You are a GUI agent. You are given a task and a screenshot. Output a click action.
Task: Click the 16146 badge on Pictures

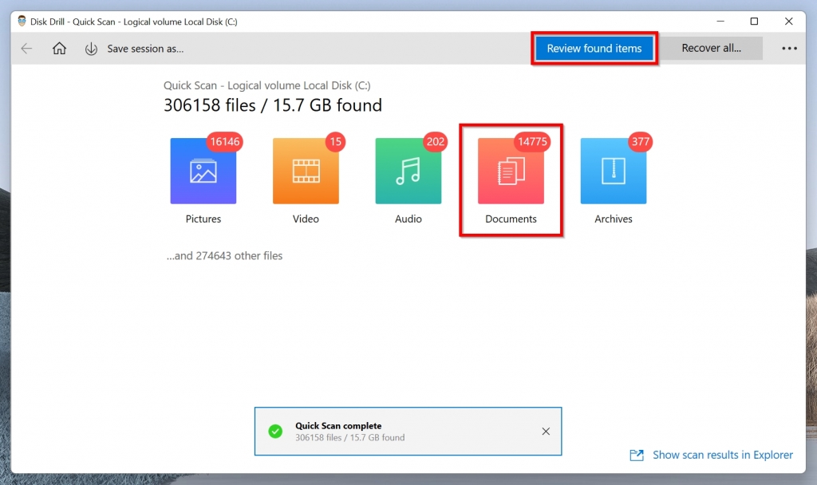coord(225,142)
